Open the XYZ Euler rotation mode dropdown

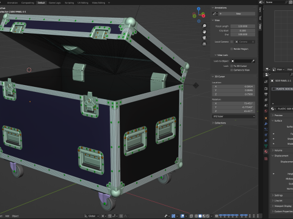tap(234, 116)
